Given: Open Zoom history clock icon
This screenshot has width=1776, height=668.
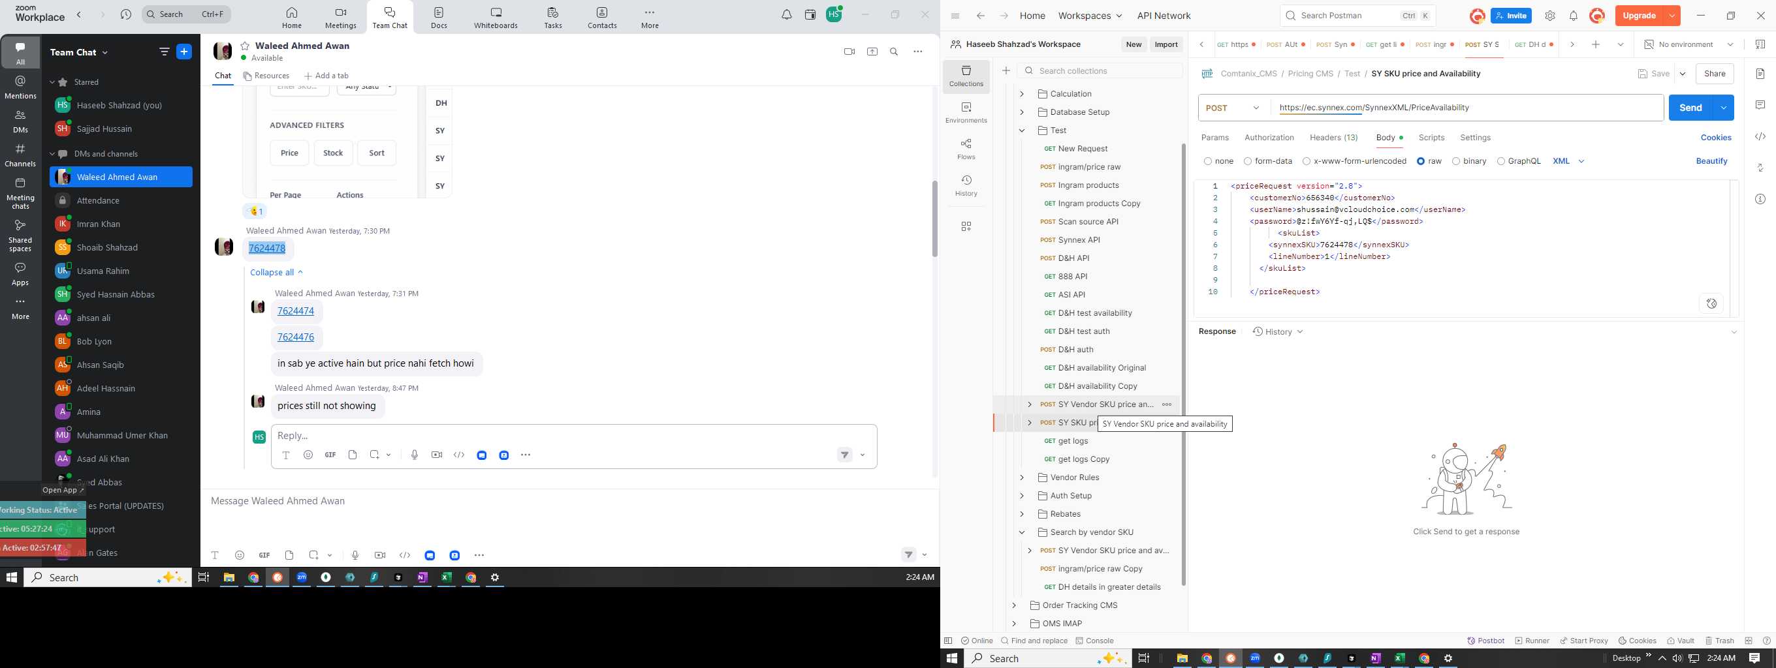Looking at the screenshot, I should pos(125,14).
